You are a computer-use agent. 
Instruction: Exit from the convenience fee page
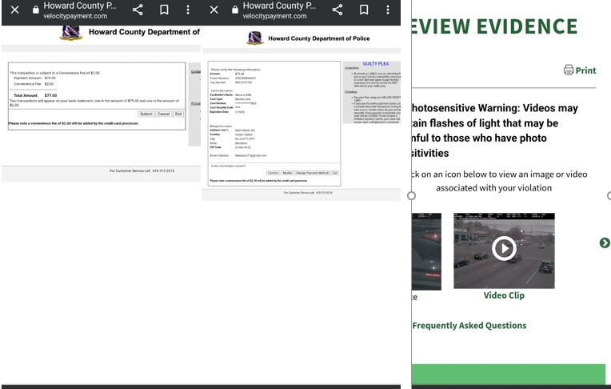(178, 114)
